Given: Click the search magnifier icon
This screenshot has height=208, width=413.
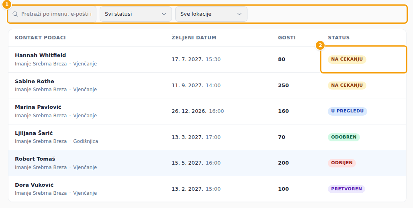Looking at the screenshot, I should 15,14.
